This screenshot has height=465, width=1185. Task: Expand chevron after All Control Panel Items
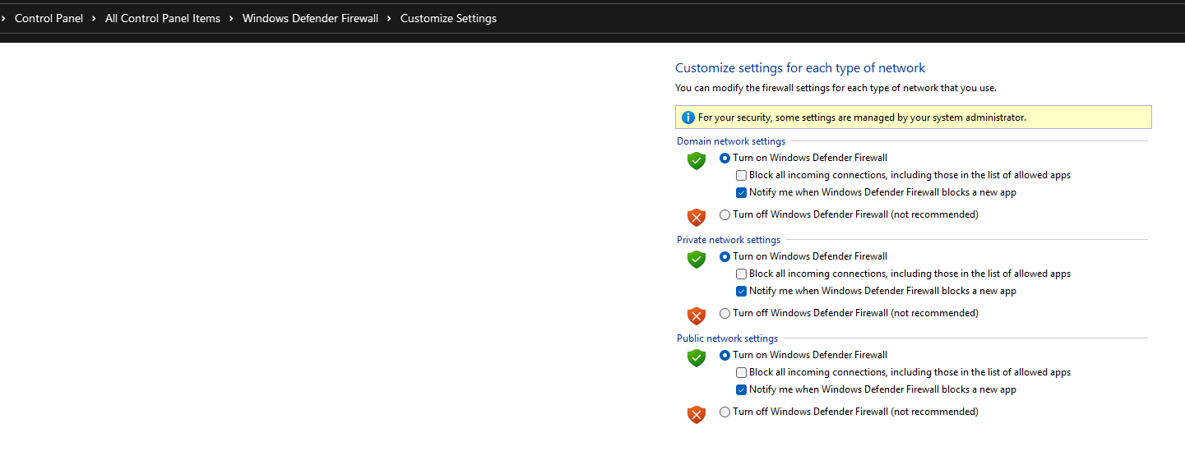coord(231,18)
